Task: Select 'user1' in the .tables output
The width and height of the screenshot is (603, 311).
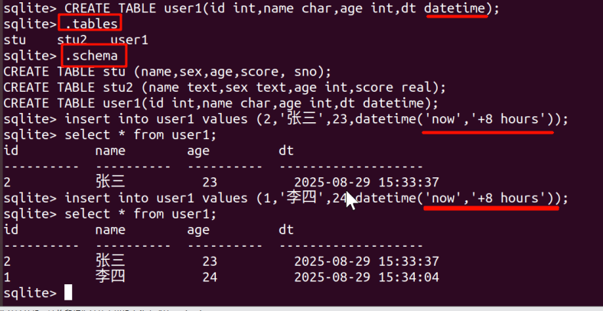Action: (129, 40)
